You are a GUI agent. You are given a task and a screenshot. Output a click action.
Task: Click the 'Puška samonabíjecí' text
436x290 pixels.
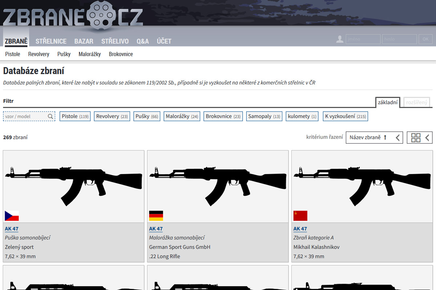point(28,238)
